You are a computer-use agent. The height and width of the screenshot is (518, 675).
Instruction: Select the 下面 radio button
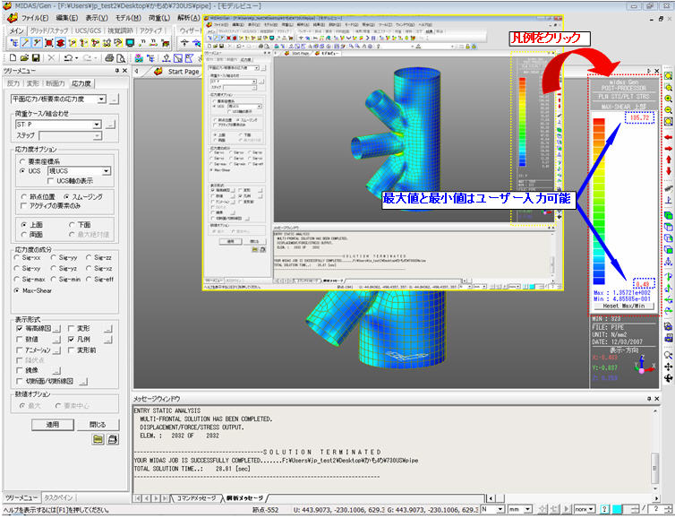click(x=72, y=225)
